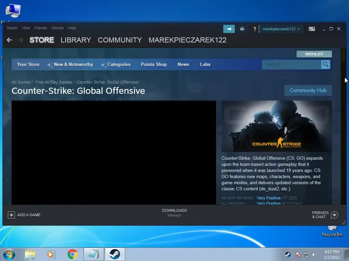Click the back navigation arrow in Steam
Image resolution: width=349 pixels, height=261 pixels.
click(x=9, y=40)
